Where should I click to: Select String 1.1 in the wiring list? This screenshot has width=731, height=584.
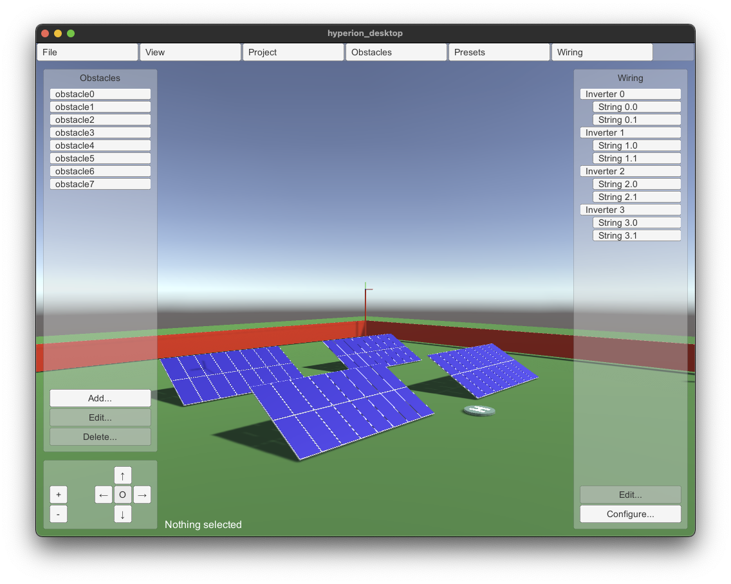click(636, 158)
